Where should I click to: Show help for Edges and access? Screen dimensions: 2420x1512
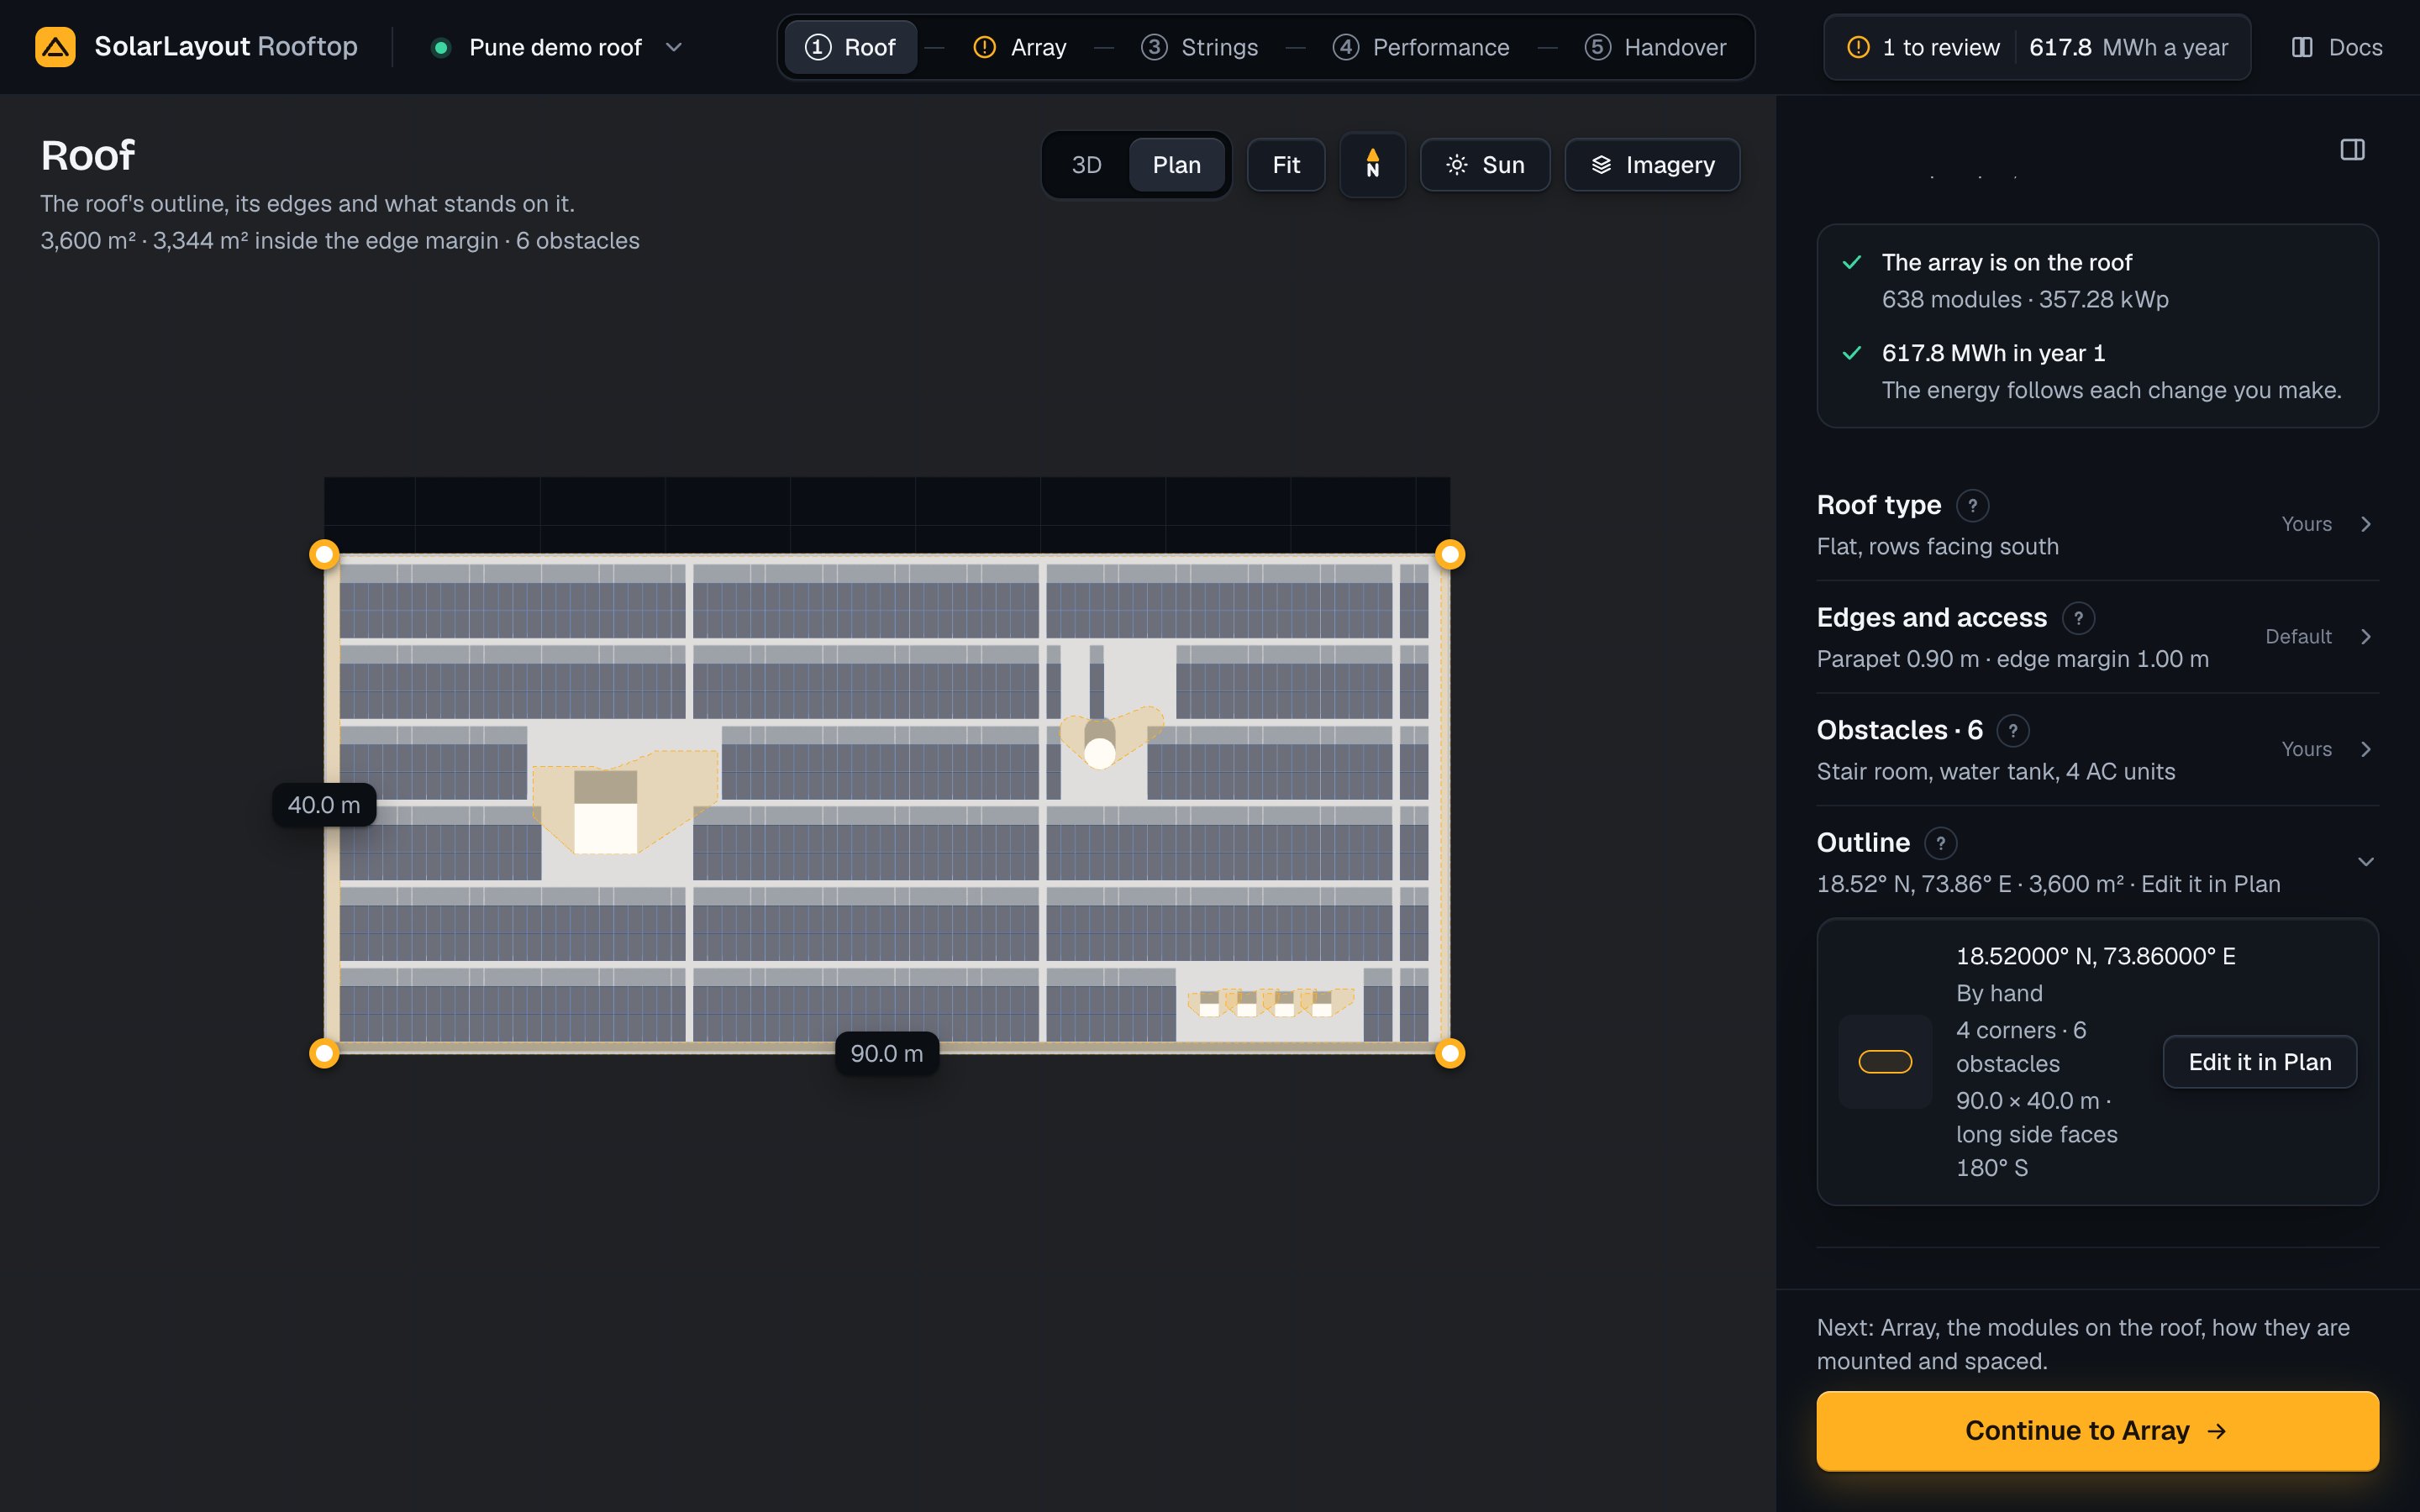click(x=2078, y=618)
